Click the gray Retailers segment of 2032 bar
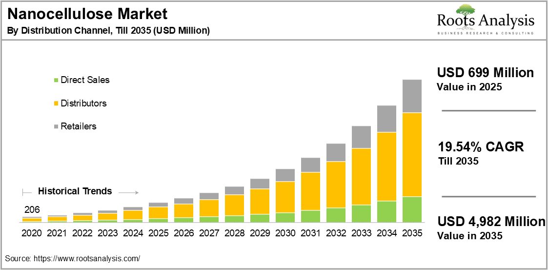The height and width of the screenshot is (270, 548). tap(336, 152)
